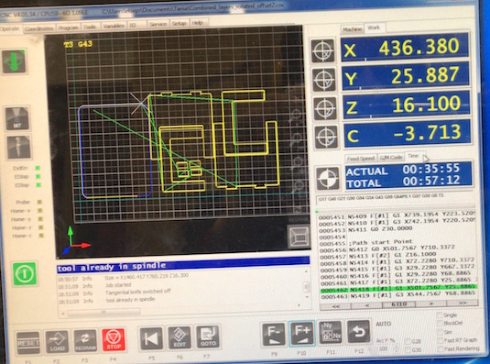Image resolution: width=490 pixels, height=364 pixels.
Task: Click the Y 25.887 position display
Action: (x=406, y=76)
